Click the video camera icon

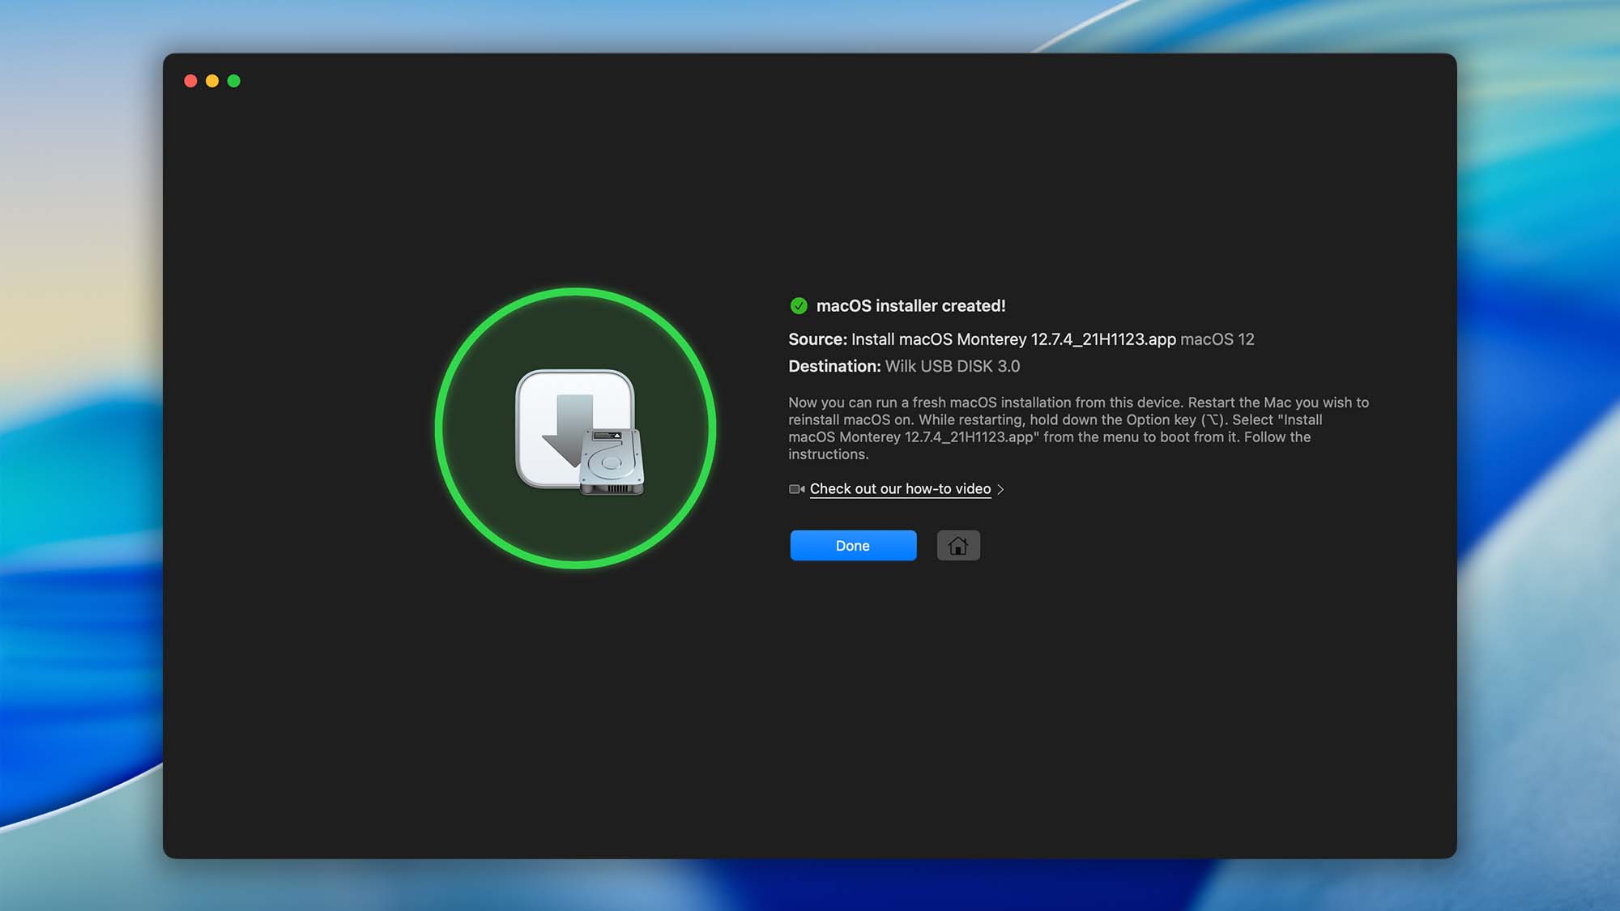[x=796, y=489]
